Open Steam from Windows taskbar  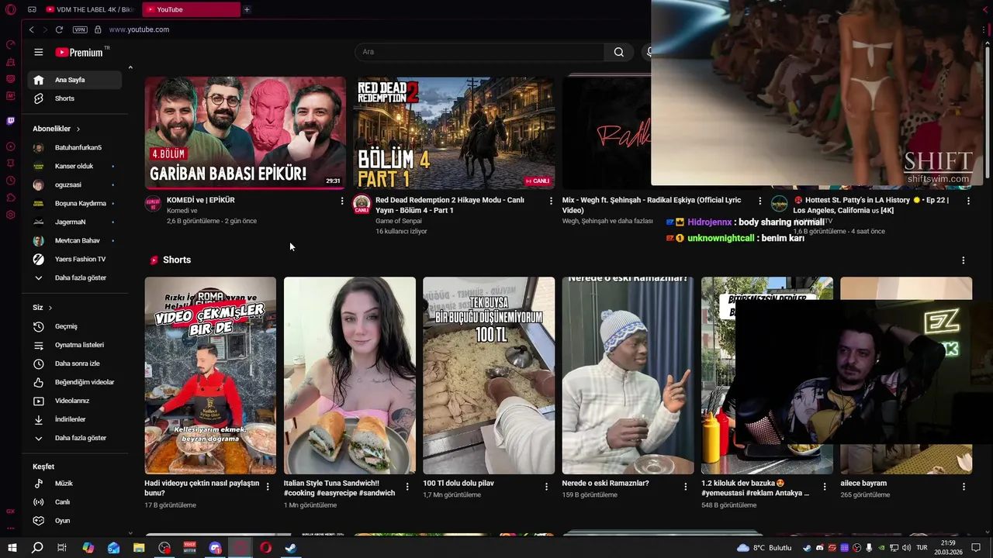[290, 548]
